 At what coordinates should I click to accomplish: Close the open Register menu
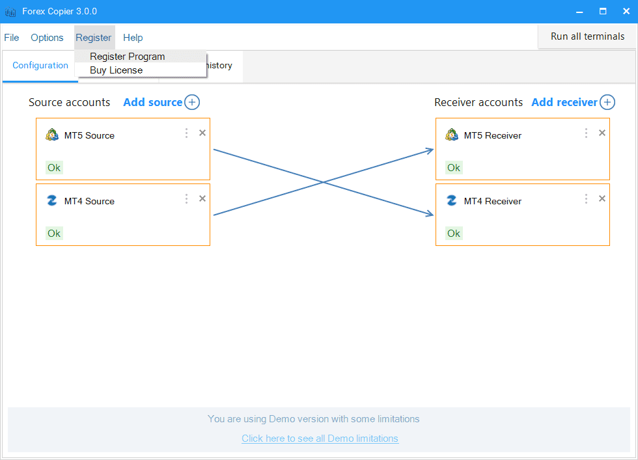pos(94,38)
